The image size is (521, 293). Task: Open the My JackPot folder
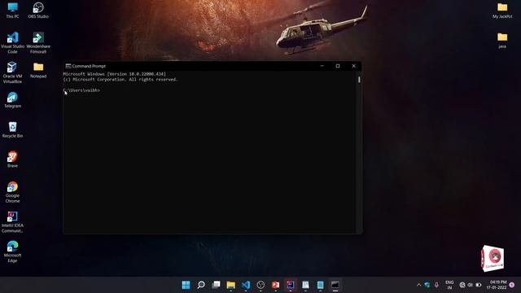point(502,11)
